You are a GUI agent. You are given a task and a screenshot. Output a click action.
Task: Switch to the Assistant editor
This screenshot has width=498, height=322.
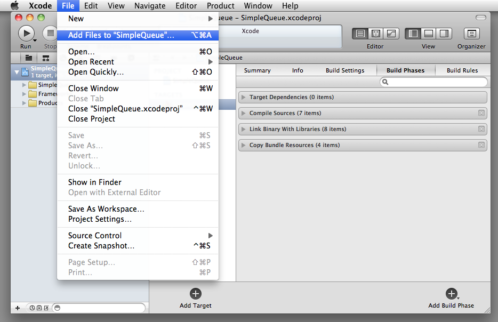coord(376,34)
